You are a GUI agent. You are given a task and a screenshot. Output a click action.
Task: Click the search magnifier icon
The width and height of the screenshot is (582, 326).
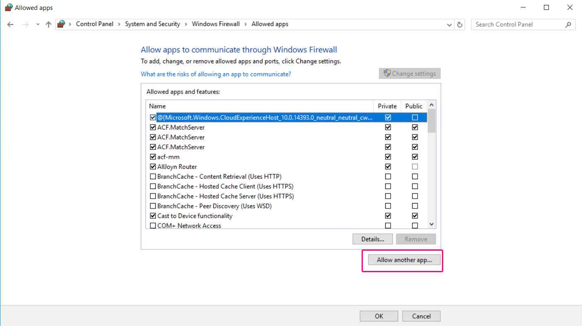[x=568, y=24]
